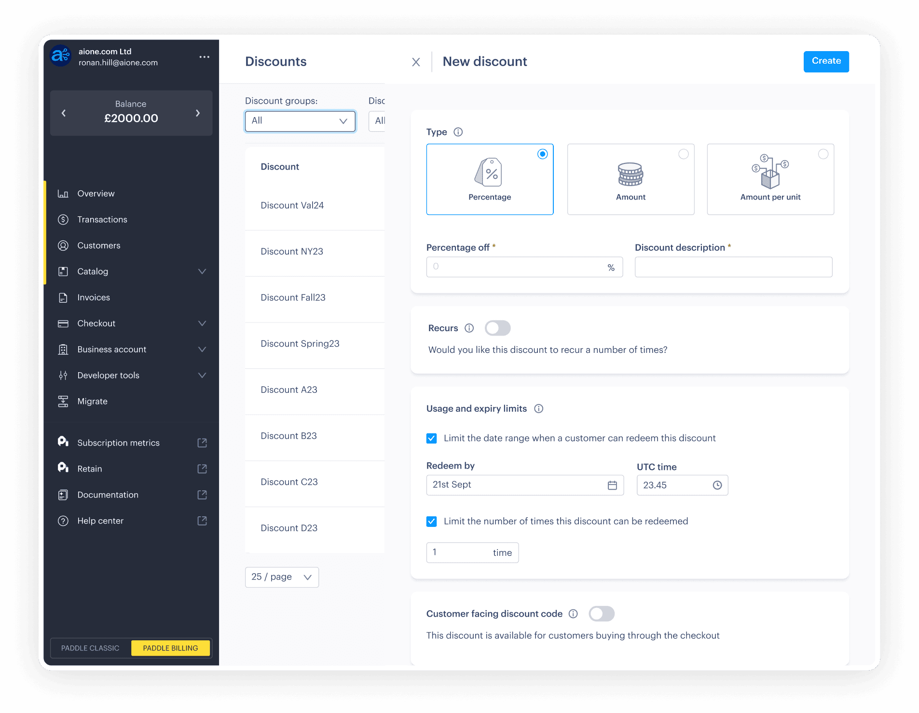Show previous balance with left arrow
The height and width of the screenshot is (713, 919).
coord(64,113)
